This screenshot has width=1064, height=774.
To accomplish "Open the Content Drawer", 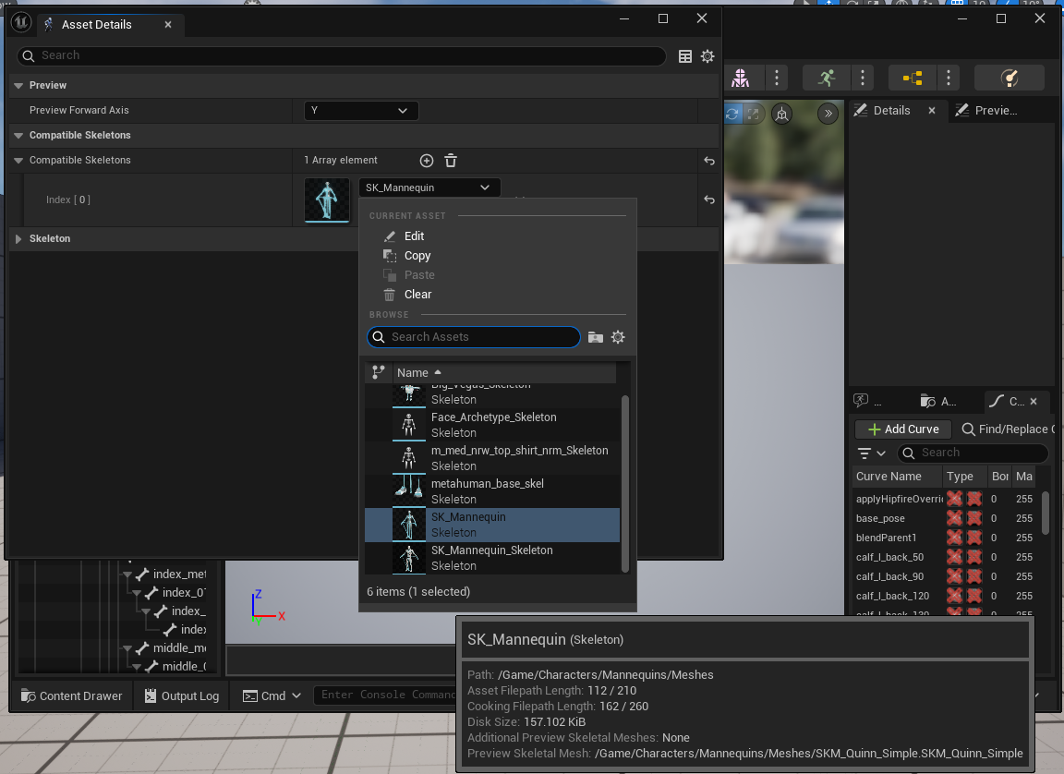I will [72, 695].
